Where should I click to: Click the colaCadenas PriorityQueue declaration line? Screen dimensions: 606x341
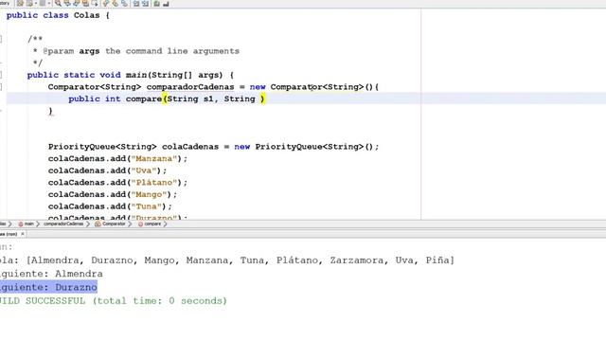[x=213, y=147]
